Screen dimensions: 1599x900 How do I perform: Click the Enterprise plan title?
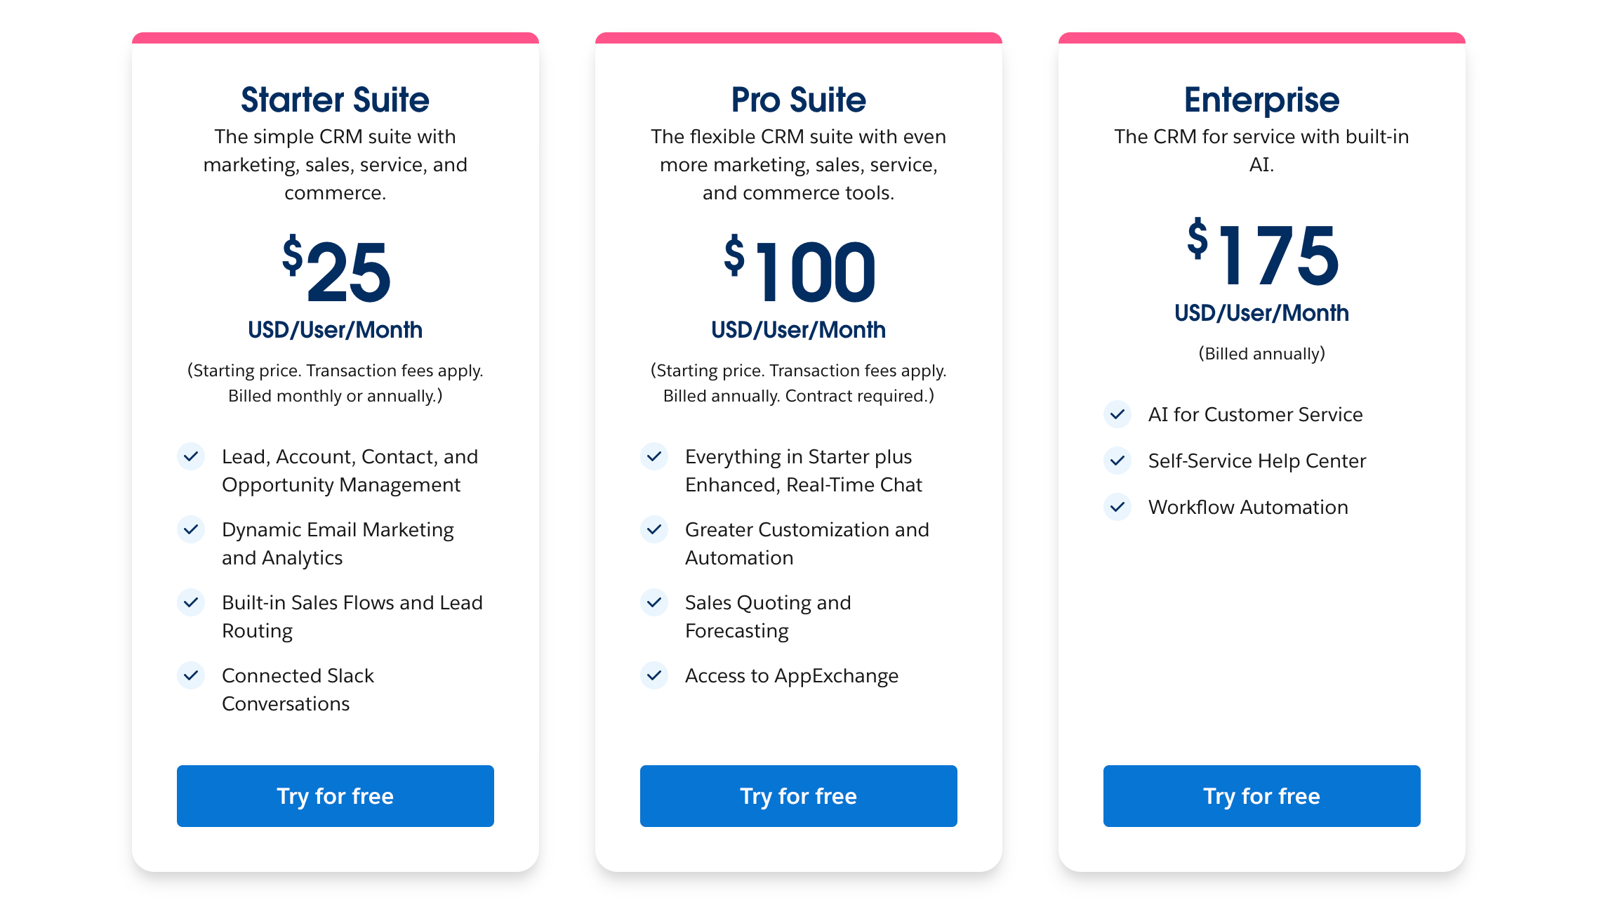pos(1261,99)
